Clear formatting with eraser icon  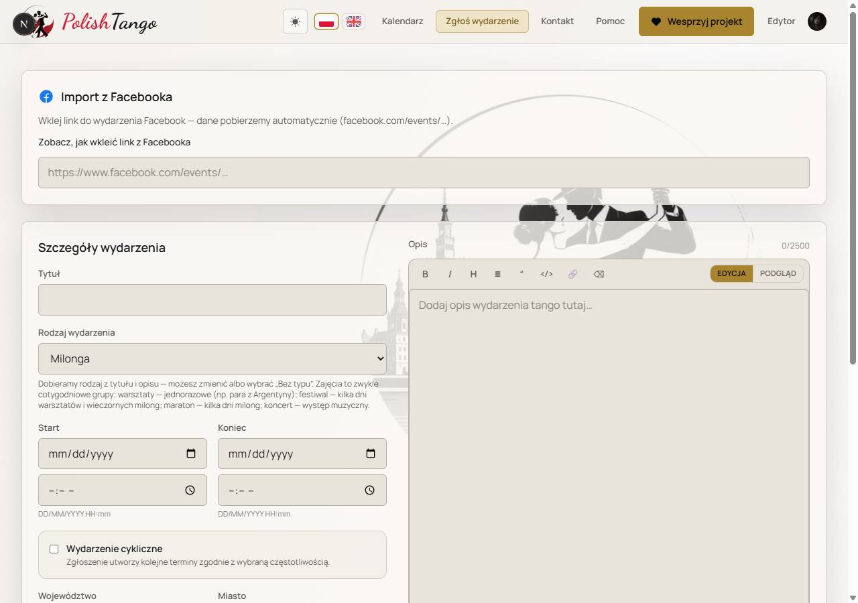point(599,274)
